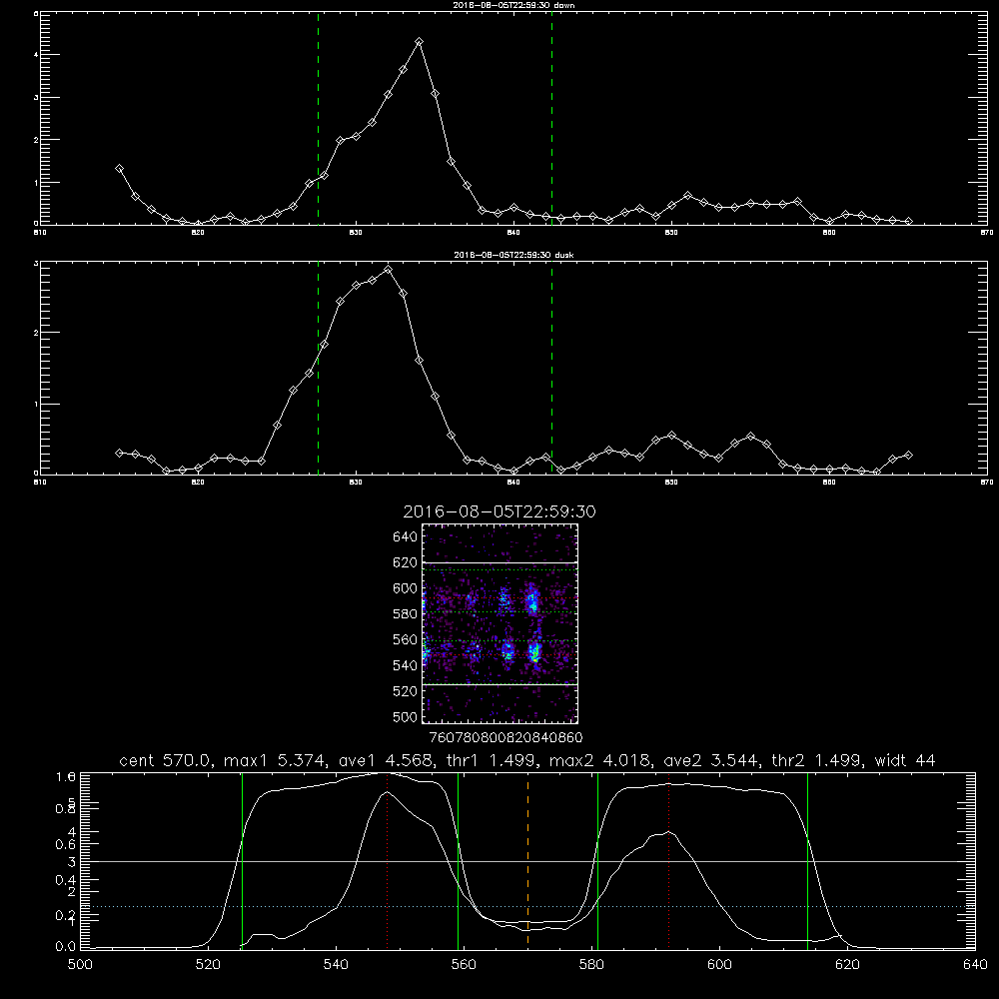Click the lower white horizontal line in spectral image
The image size is (999, 999).
[500, 684]
